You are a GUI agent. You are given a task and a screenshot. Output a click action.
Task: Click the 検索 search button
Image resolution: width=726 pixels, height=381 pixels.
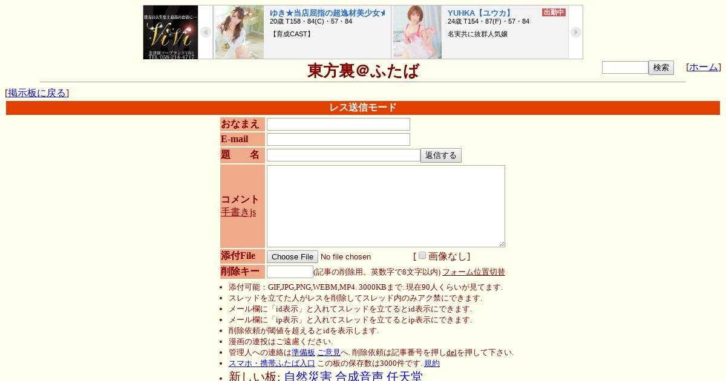661,68
